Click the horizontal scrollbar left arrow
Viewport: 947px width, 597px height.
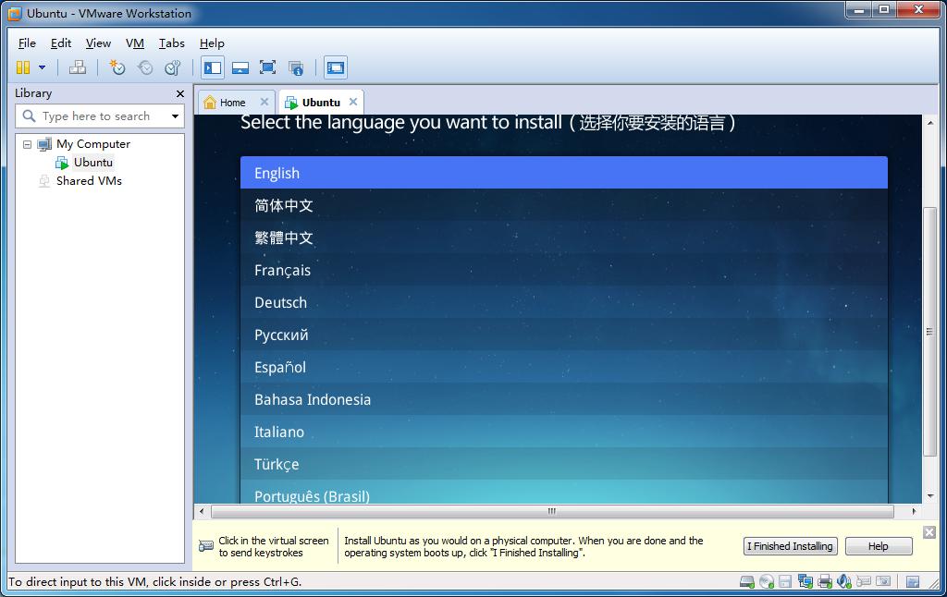[x=202, y=511]
